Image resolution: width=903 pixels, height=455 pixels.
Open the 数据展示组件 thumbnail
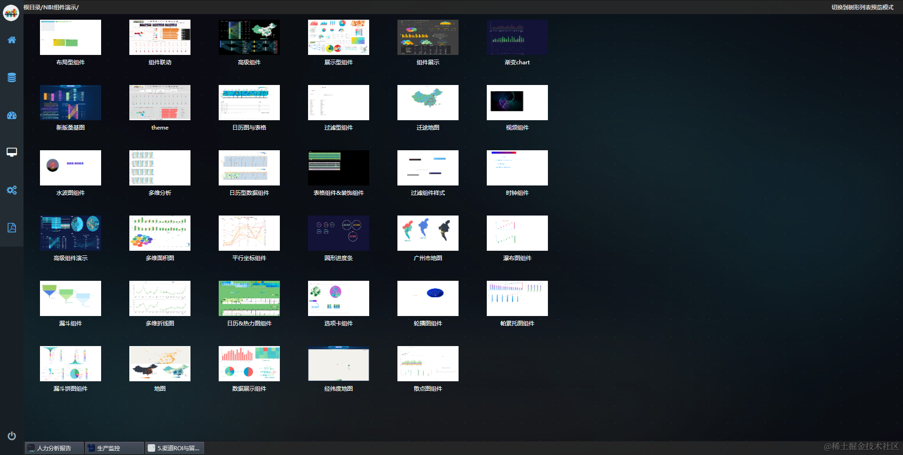(x=249, y=363)
